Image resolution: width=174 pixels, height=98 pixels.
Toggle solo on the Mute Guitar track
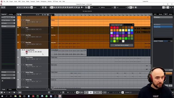click(x=24, y=65)
